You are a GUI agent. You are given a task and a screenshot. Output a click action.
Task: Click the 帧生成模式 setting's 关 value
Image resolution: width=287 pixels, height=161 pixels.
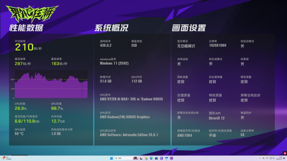click(x=211, y=64)
